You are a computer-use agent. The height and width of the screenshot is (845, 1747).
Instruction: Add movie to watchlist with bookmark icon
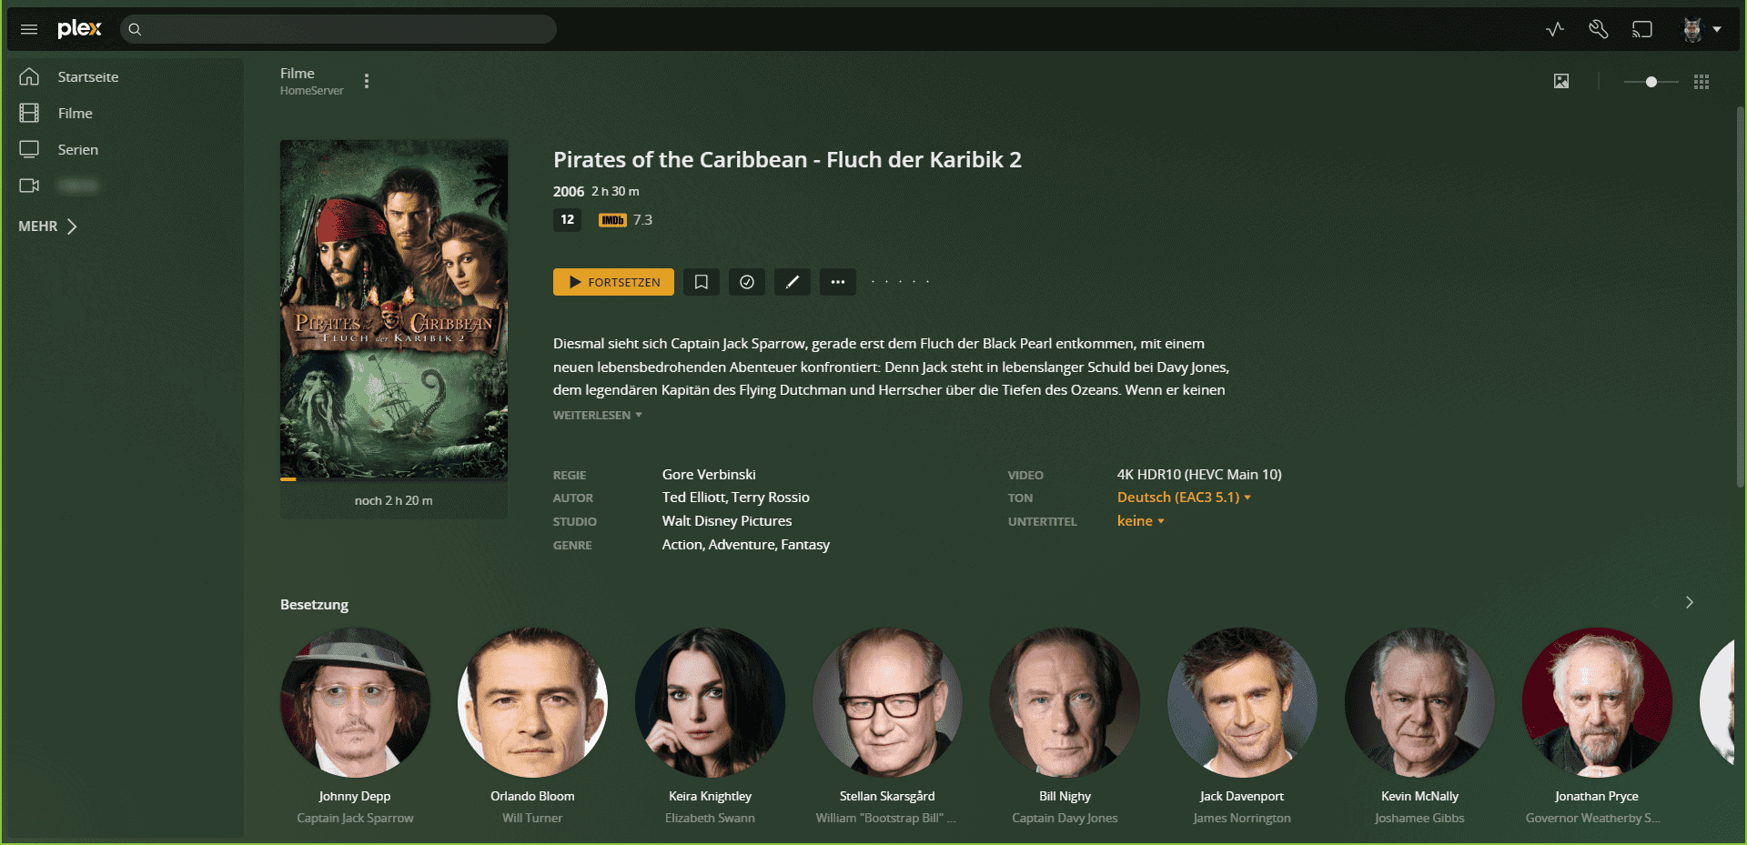tap(702, 282)
